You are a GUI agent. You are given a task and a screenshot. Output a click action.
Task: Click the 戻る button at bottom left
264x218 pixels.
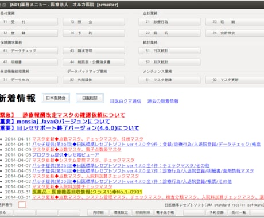coord(6,212)
